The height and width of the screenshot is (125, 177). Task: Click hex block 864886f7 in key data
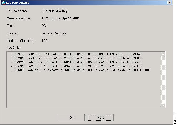[51, 54]
